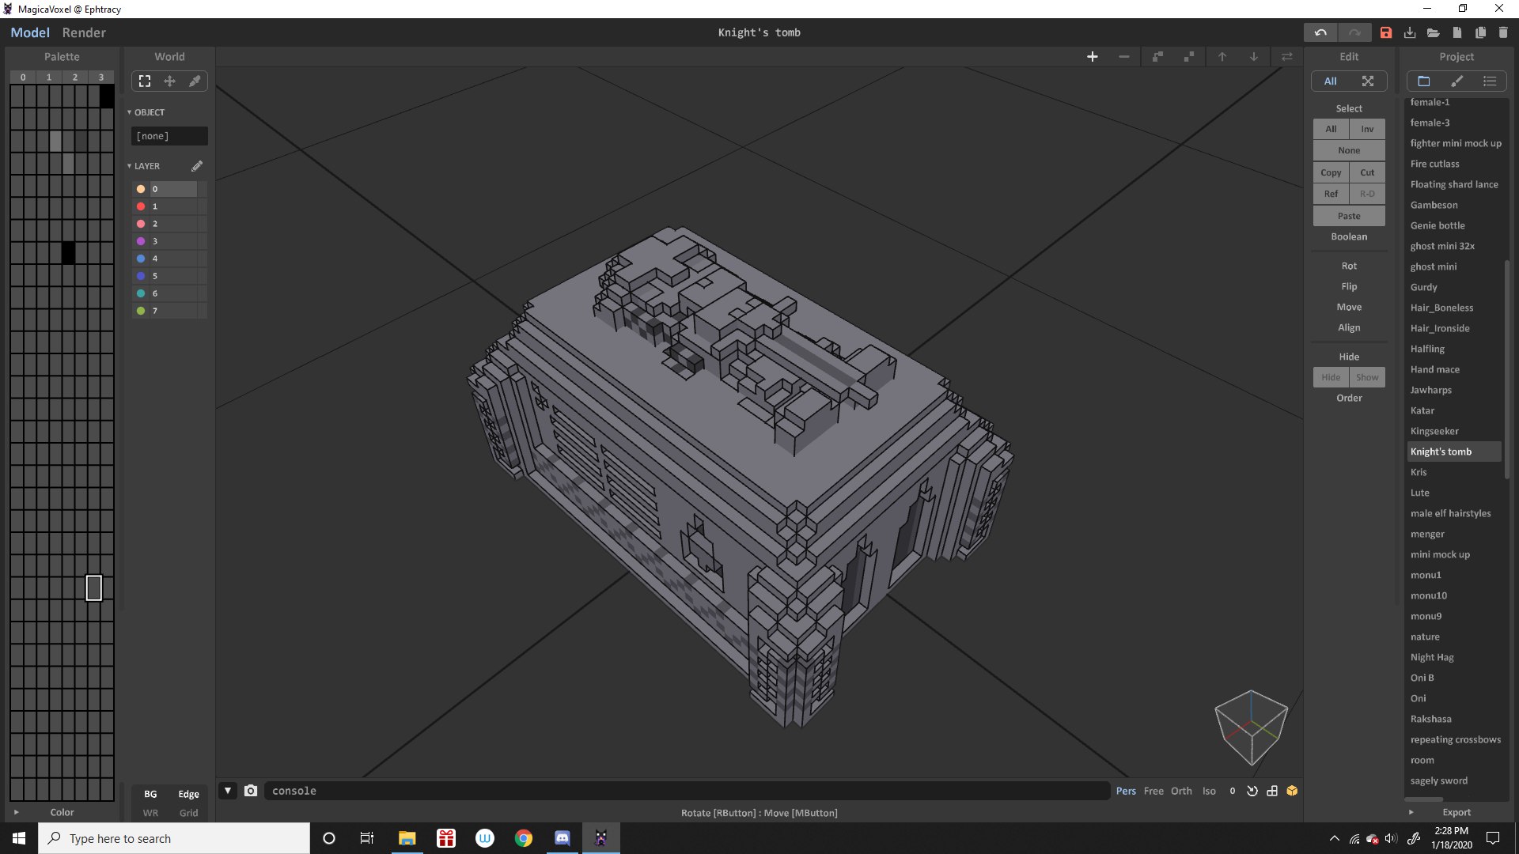Viewport: 1519px width, 854px height.
Task: Toggle the Edge display option
Action: click(x=188, y=794)
